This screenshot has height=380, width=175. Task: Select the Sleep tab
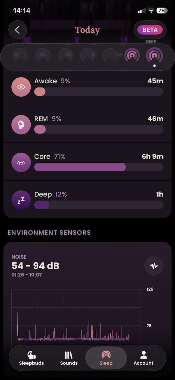click(x=106, y=358)
